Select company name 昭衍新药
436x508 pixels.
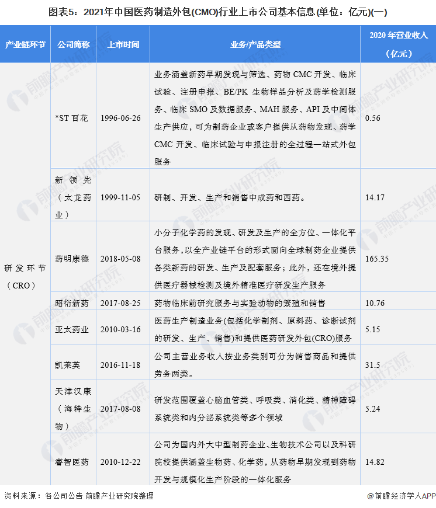[x=72, y=303]
